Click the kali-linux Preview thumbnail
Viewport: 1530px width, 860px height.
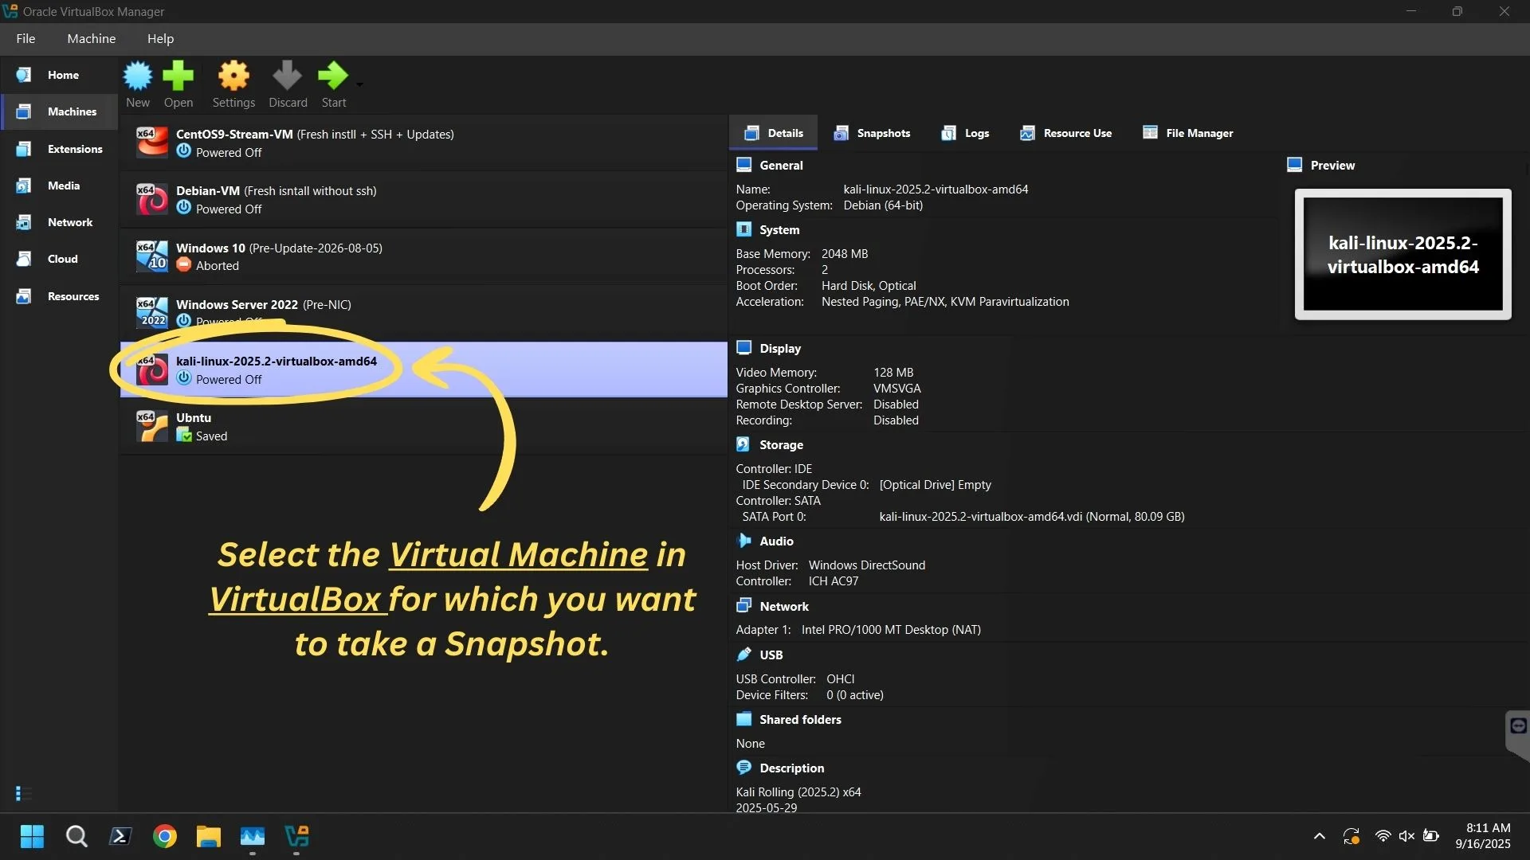click(1402, 255)
